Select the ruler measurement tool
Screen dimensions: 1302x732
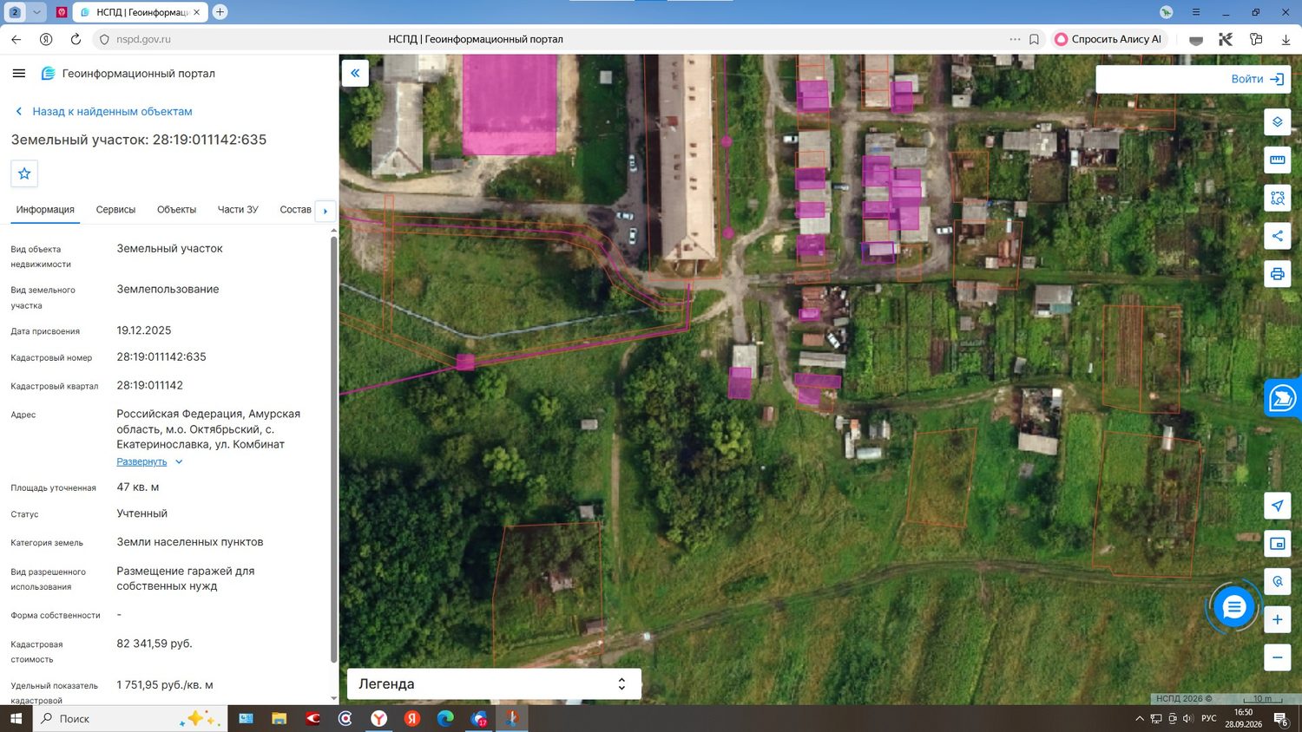coord(1277,160)
